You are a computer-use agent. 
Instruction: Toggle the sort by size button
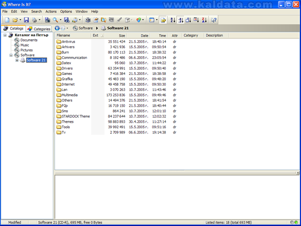[188, 20]
